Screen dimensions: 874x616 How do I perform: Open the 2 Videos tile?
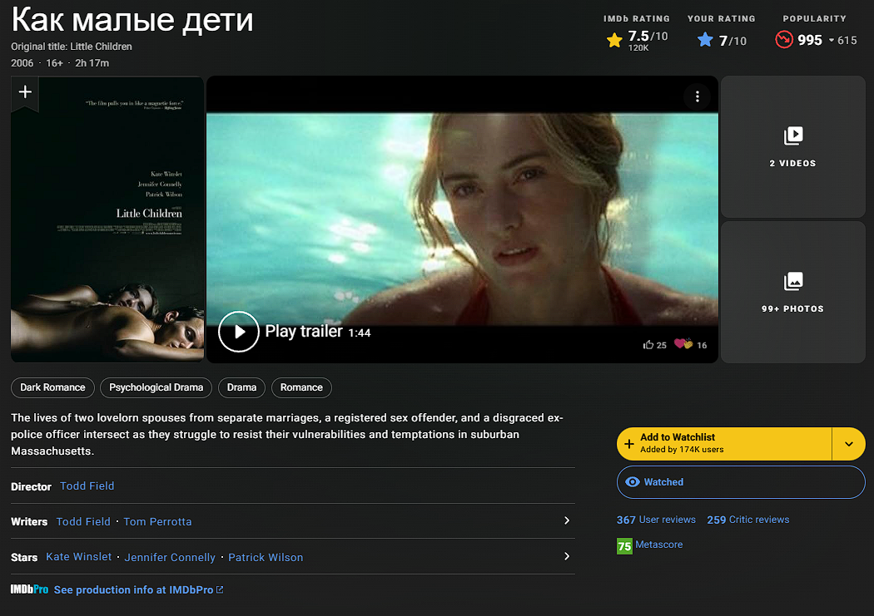(x=792, y=147)
